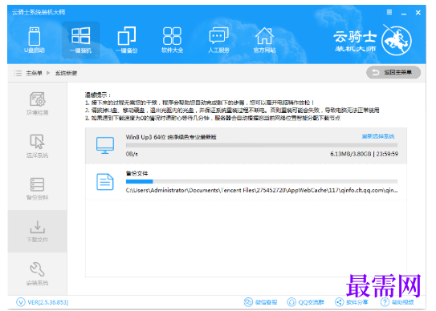
Task: Click the 人工服务 customer service icon
Action: click(x=219, y=40)
